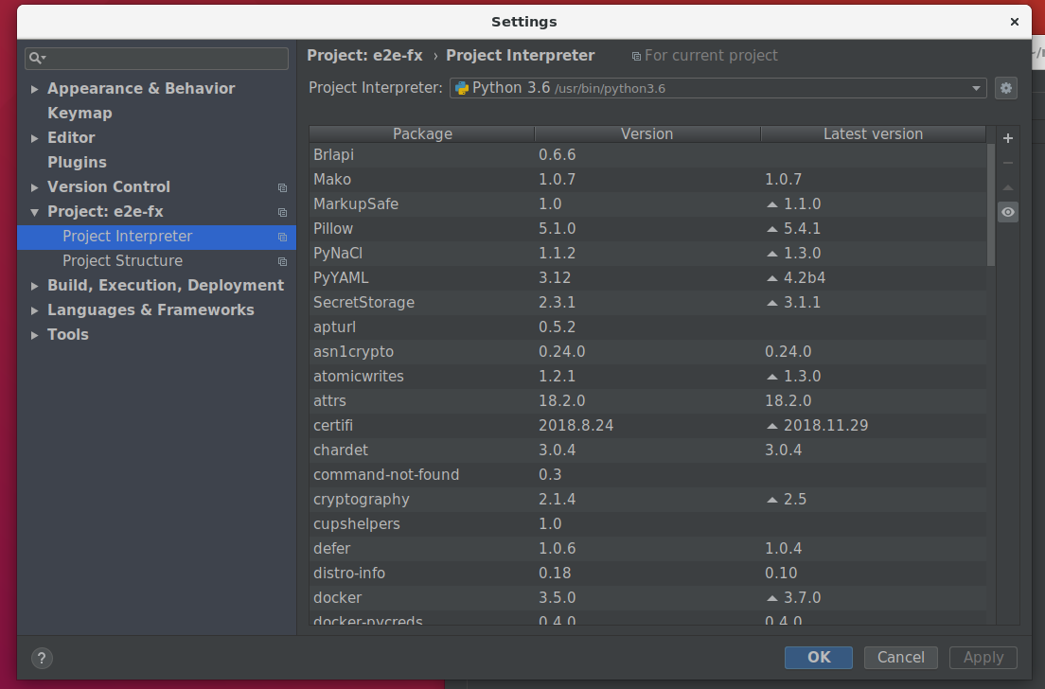
Task: Click the Project Structure scope icon
Action: [x=283, y=262]
